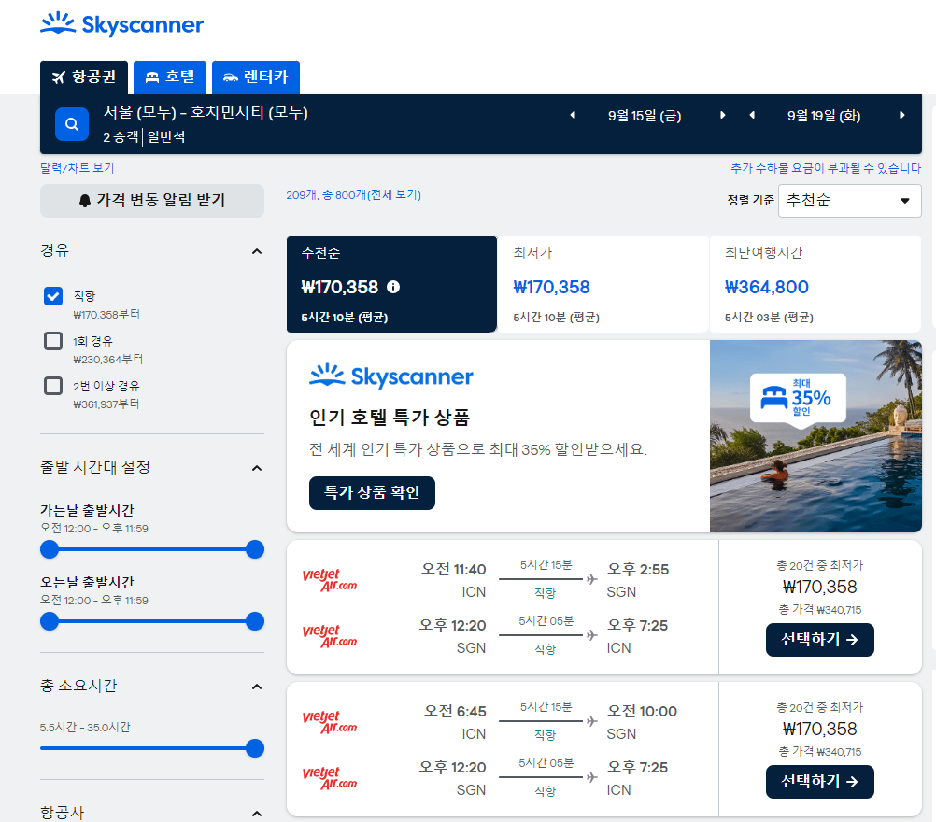936x822 pixels.
Task: Open 달력/차트 보기 link
Action: (x=77, y=168)
